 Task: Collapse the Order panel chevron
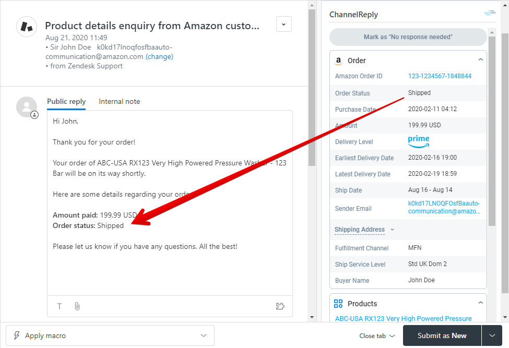[481, 59]
